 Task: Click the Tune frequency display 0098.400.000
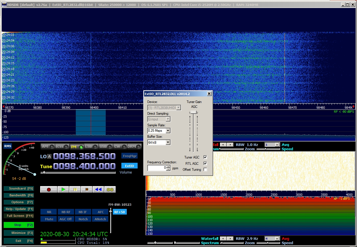(84, 166)
